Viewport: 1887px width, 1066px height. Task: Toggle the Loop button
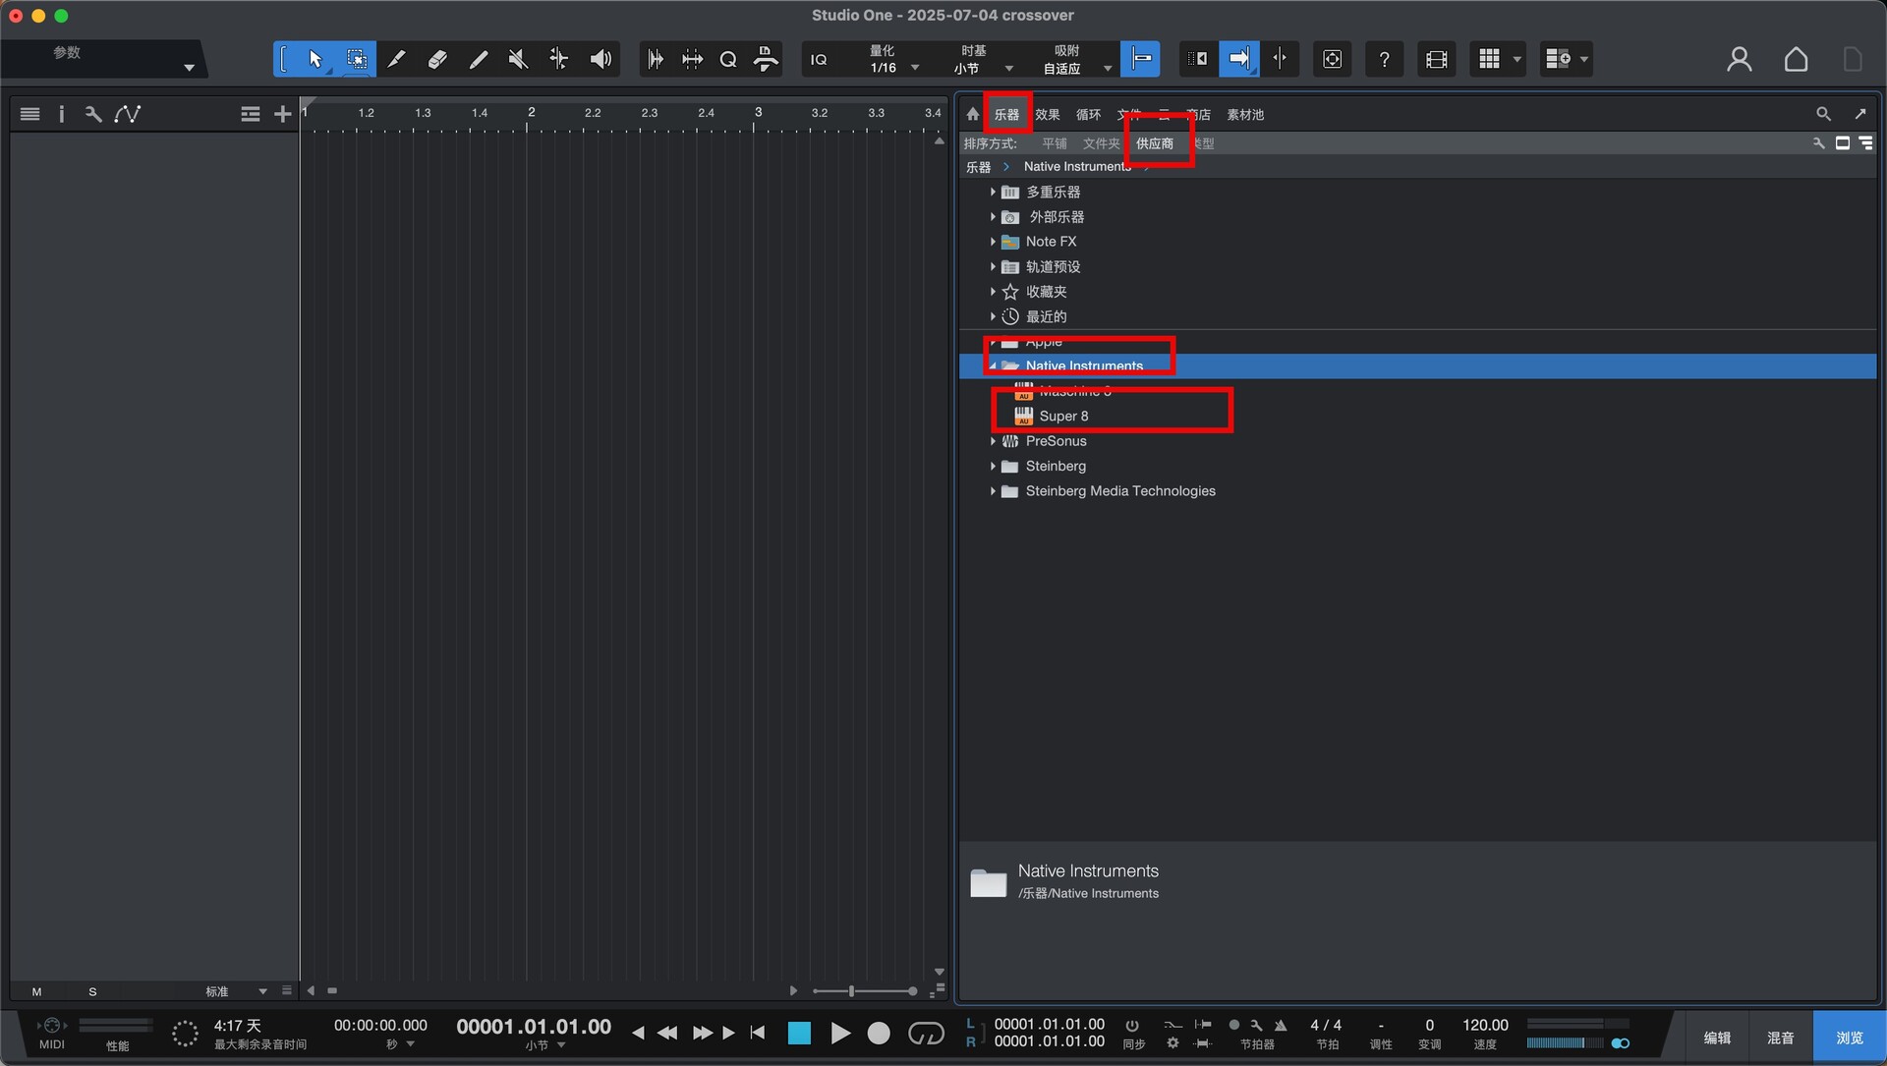click(926, 1033)
